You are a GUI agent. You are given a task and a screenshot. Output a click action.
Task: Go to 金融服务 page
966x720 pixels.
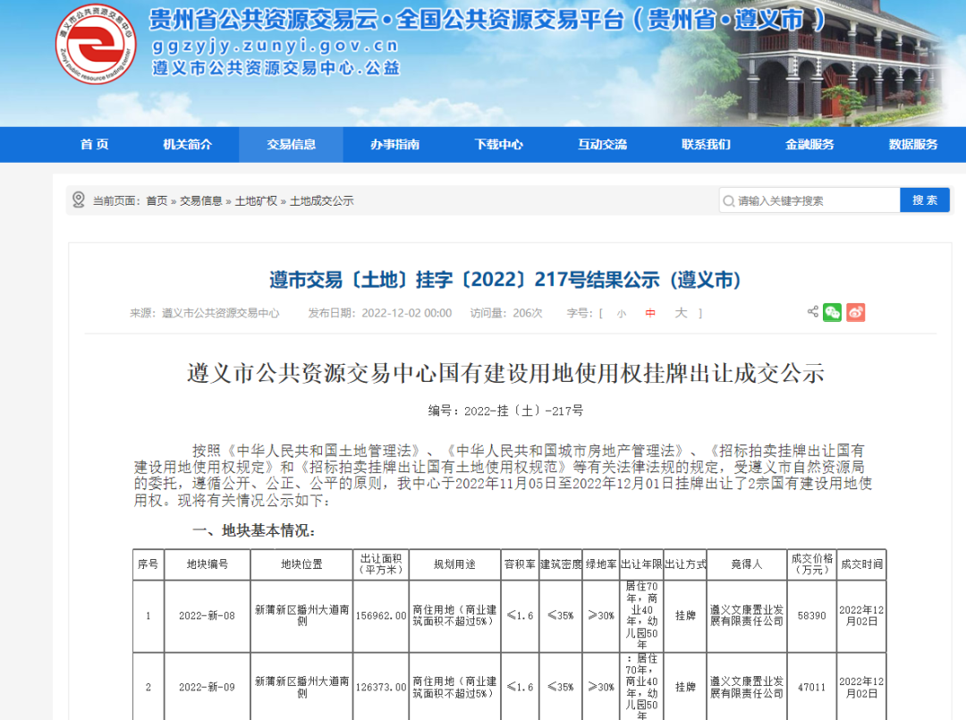point(809,145)
